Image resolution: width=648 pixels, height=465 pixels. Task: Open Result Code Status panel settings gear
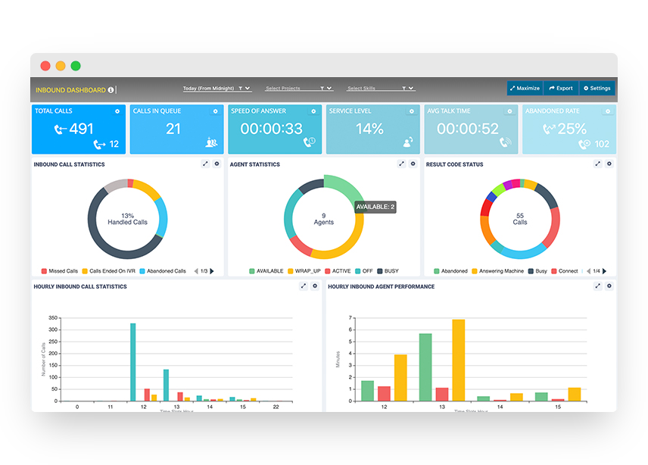tap(609, 164)
